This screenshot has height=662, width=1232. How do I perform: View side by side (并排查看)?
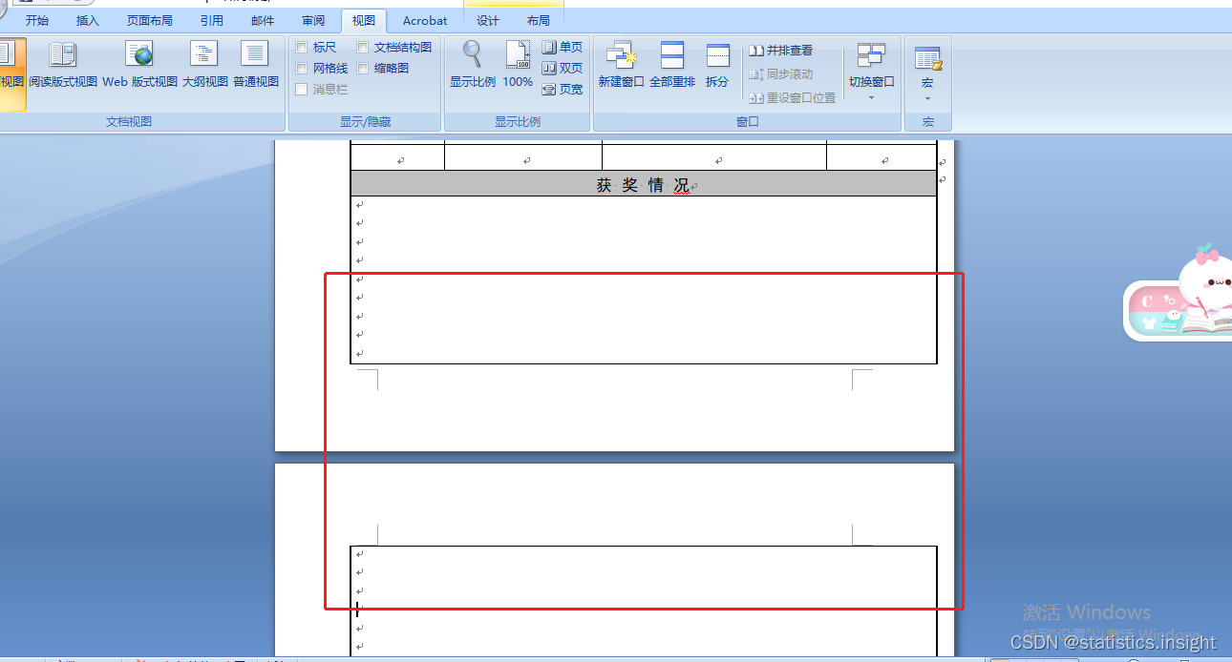point(780,51)
